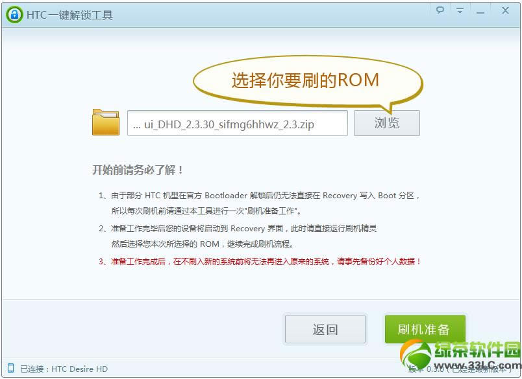Close the HTC unlock tool window
This screenshot has height=379, width=522.
click(x=505, y=10)
